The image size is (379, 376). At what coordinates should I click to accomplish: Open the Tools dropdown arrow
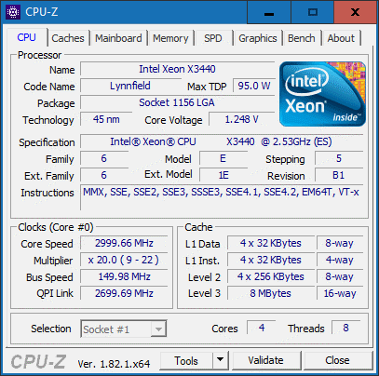(221, 360)
